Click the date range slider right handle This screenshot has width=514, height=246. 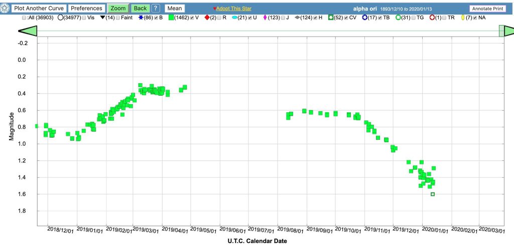(501, 31)
